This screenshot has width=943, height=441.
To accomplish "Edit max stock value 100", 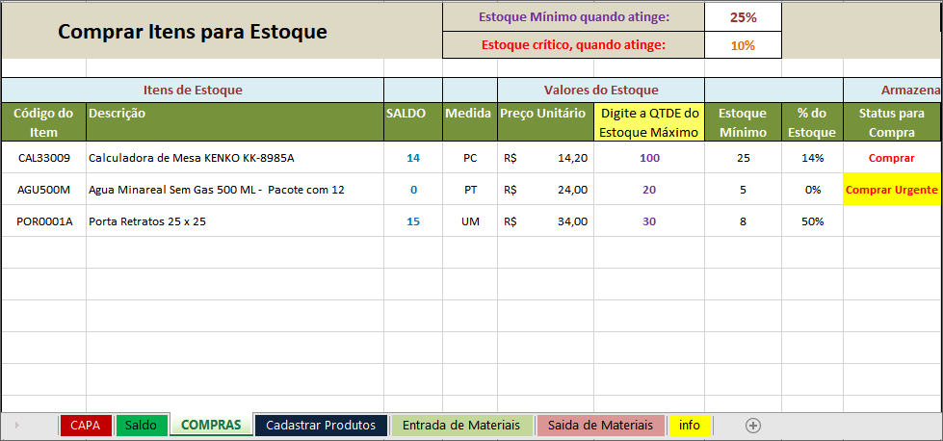I will (x=649, y=158).
